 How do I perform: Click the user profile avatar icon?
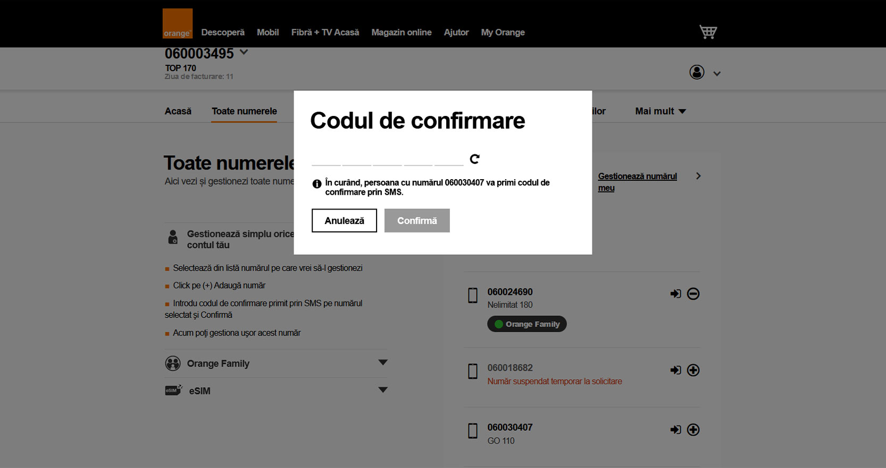tap(697, 72)
